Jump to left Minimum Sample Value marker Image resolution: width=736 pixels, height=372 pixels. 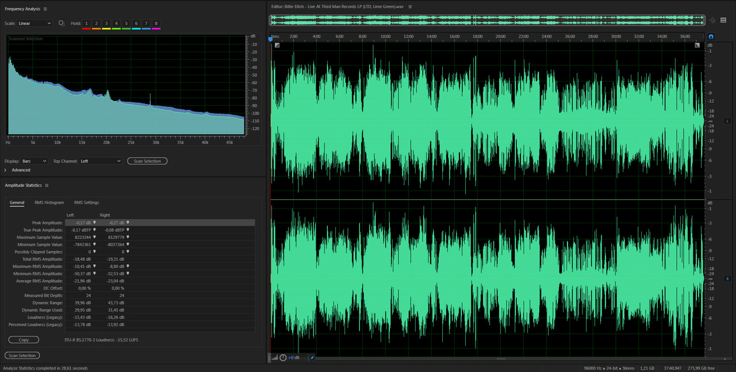pos(95,245)
